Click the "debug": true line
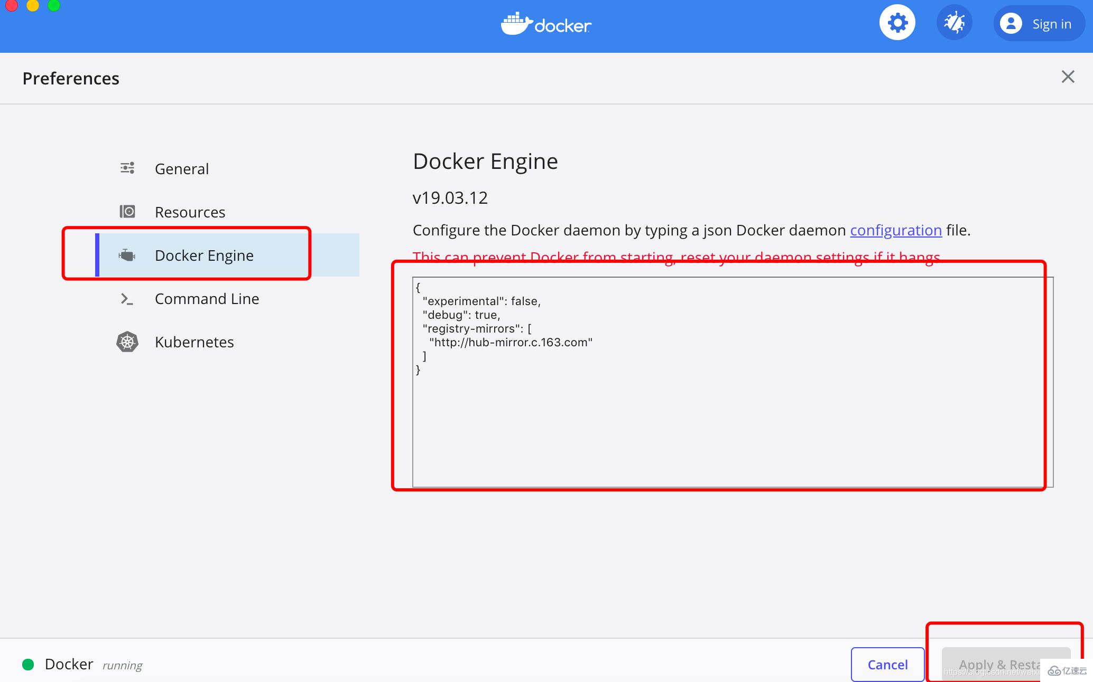The image size is (1093, 682). click(x=461, y=315)
